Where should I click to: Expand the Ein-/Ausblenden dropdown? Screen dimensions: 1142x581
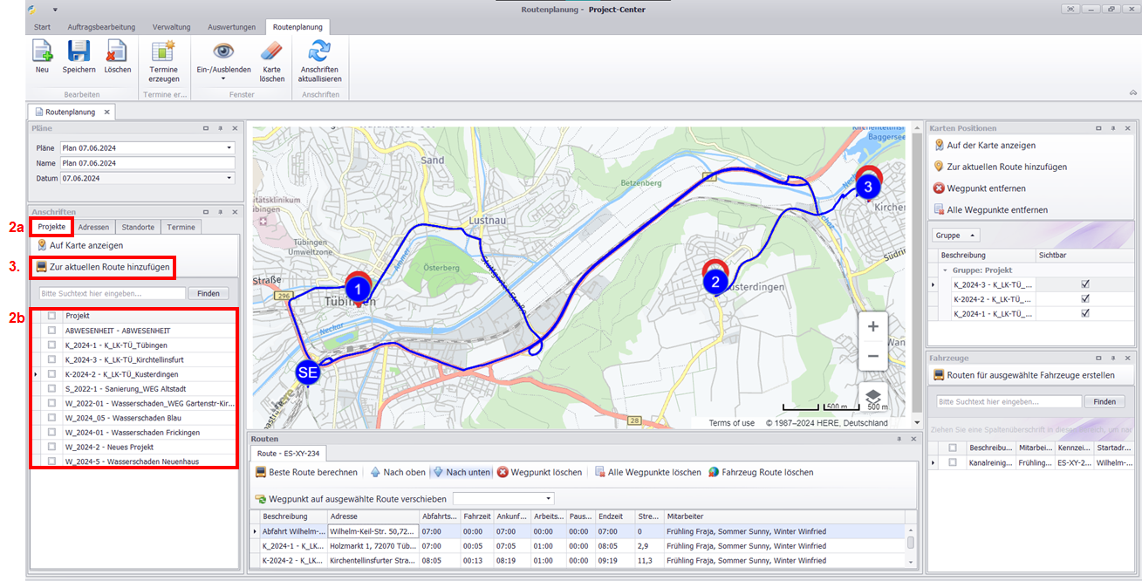223,79
